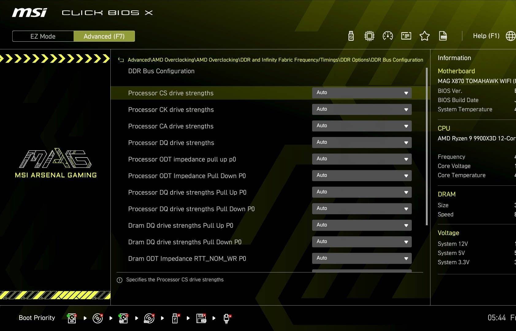Select the optical disc boot device icon

point(97,318)
